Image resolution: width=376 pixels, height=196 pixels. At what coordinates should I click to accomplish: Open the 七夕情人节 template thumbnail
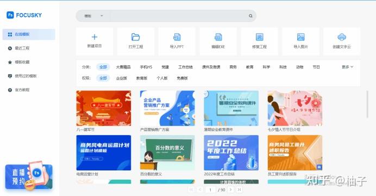[295, 108]
